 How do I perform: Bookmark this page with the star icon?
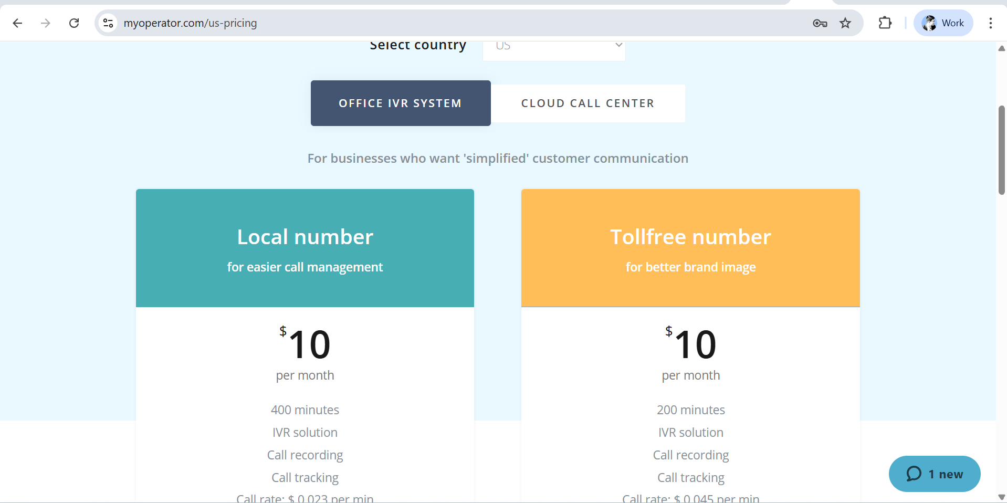845,23
